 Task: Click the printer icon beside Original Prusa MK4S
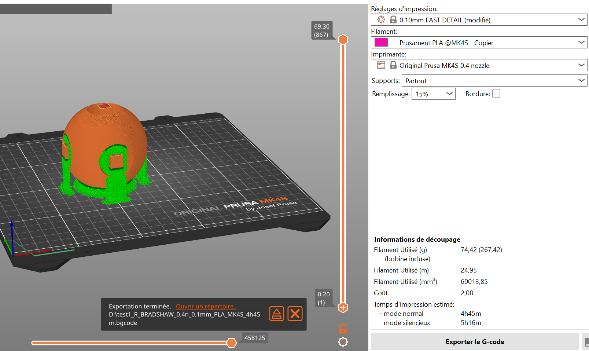[381, 65]
